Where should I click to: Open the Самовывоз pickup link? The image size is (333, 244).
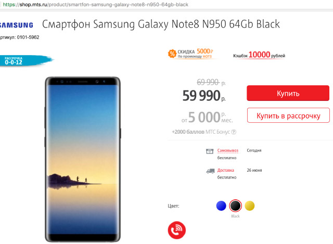click(x=228, y=150)
